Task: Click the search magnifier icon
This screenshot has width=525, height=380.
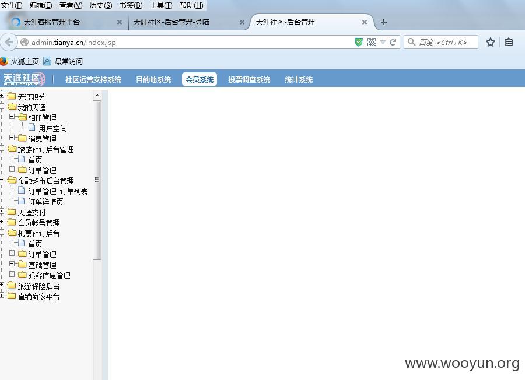Action: tap(411, 42)
